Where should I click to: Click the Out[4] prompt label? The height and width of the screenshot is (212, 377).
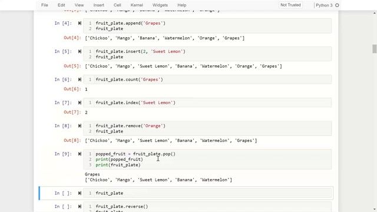[72, 38]
